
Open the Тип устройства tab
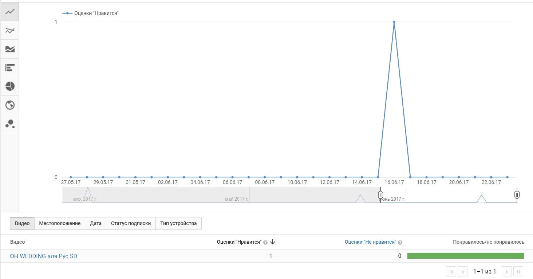tap(179, 223)
